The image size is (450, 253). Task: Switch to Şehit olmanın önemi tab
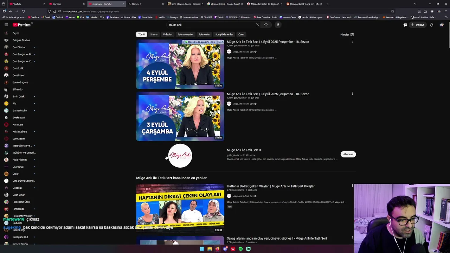coord(185,4)
